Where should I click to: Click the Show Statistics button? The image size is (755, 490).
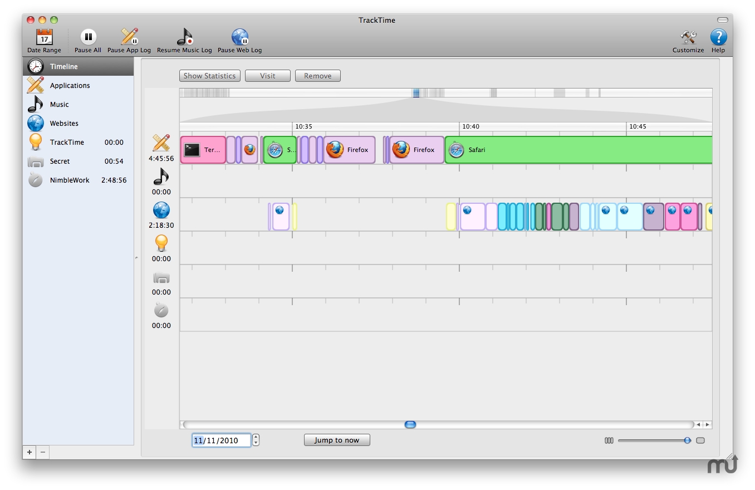pos(210,76)
